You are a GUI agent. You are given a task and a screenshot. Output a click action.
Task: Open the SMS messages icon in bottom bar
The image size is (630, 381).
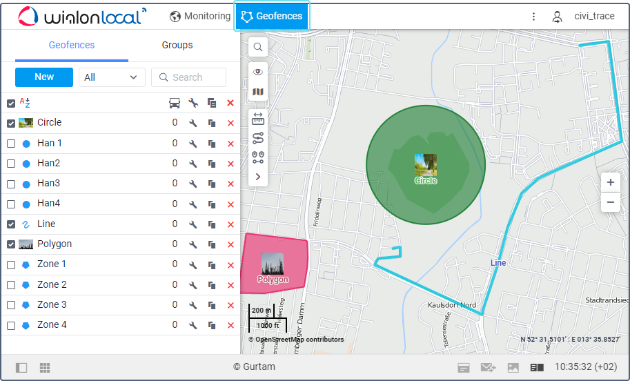point(488,368)
